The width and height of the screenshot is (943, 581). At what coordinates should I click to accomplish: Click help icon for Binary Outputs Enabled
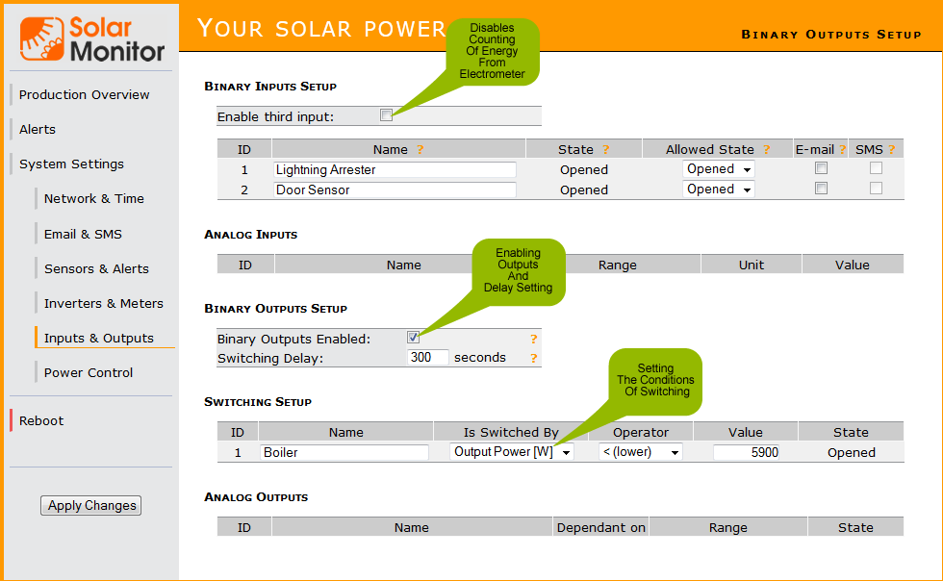pos(534,340)
